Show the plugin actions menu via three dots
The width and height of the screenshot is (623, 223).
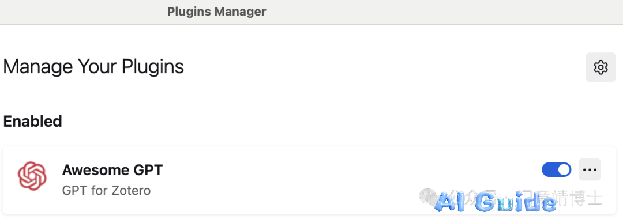[590, 170]
